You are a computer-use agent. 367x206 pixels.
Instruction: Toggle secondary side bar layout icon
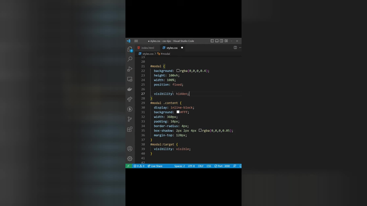tap(221, 41)
